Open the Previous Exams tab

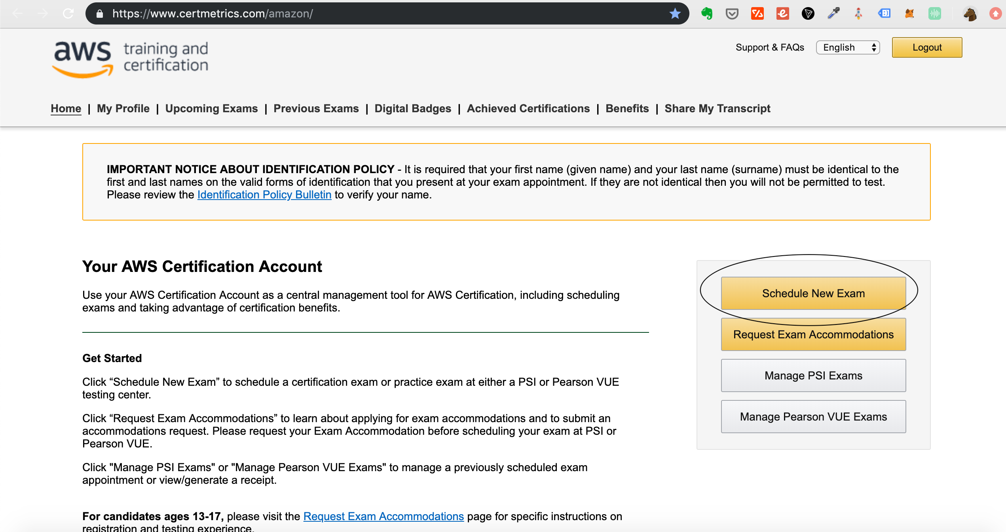[x=316, y=108]
